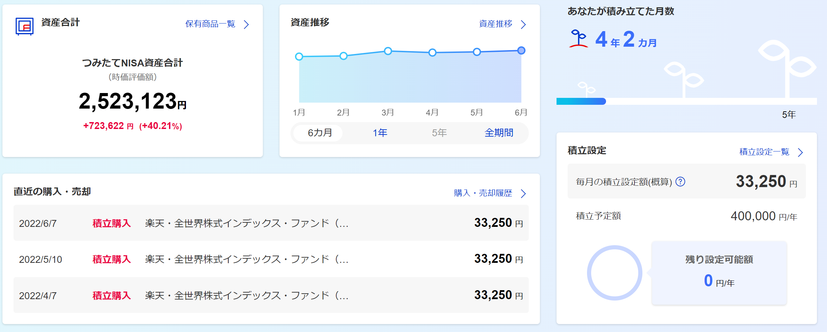Open the 2022/6/7 積立購入 transaction row
Image resolution: width=827 pixels, height=332 pixels.
coord(271,223)
